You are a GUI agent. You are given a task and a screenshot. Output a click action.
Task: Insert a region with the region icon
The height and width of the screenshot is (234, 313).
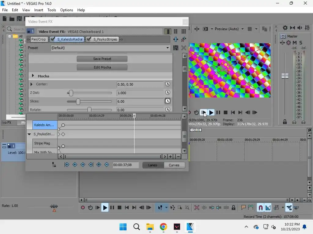(251, 208)
